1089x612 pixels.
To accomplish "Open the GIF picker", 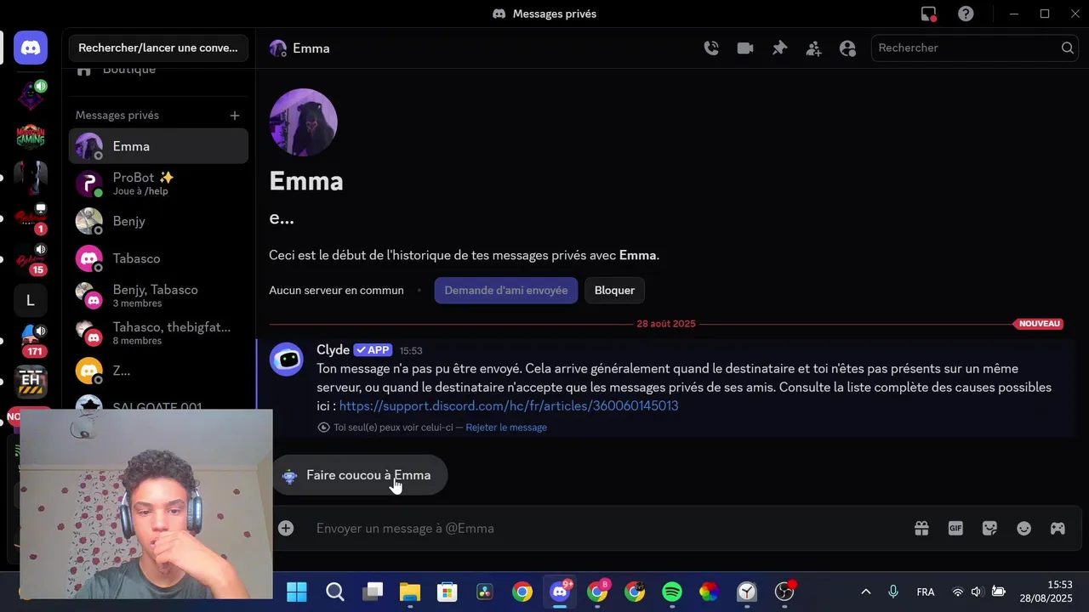I will point(955,529).
